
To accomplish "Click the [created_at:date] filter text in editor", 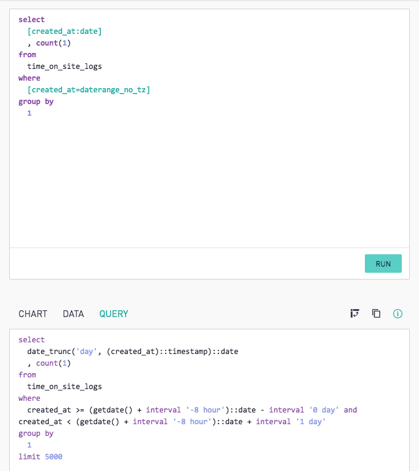I will (x=65, y=31).
